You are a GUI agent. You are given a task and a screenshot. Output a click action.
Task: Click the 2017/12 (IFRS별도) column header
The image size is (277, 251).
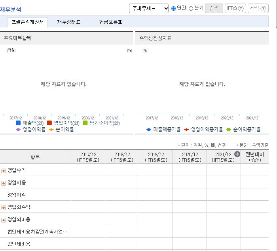click(88, 157)
